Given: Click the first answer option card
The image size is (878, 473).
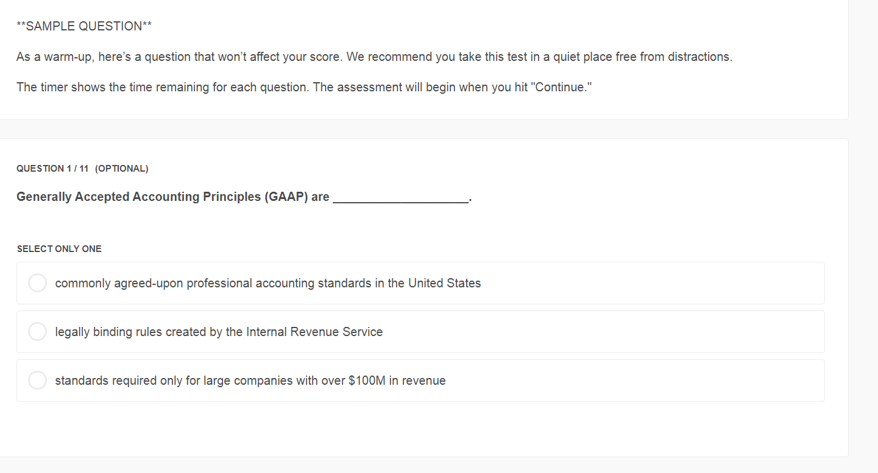Looking at the screenshot, I should coord(420,282).
